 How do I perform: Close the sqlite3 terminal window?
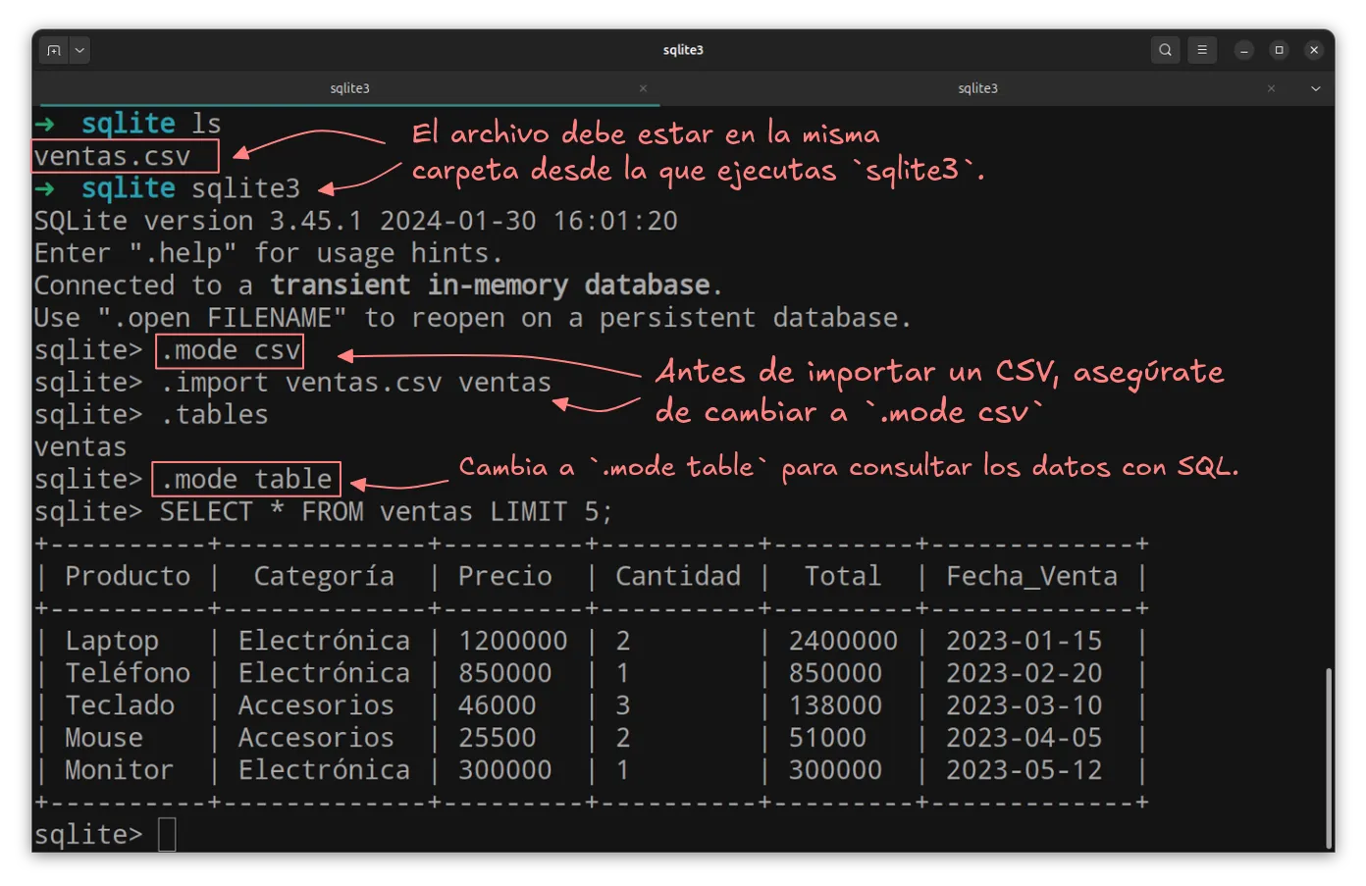click(x=1314, y=50)
